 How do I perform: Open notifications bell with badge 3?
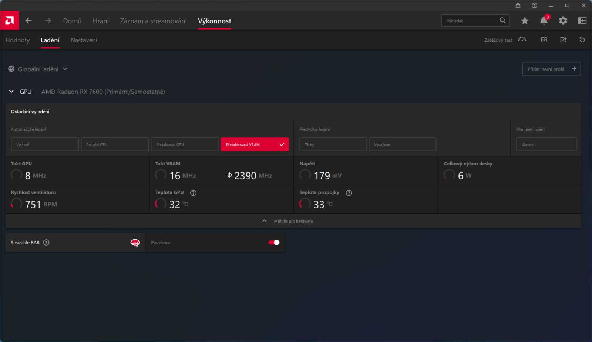pos(544,20)
